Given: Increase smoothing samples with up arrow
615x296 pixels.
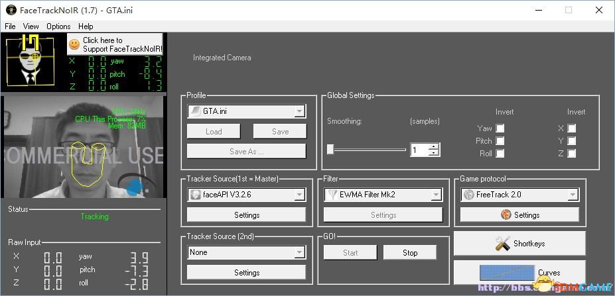Looking at the screenshot, I should tap(433, 147).
